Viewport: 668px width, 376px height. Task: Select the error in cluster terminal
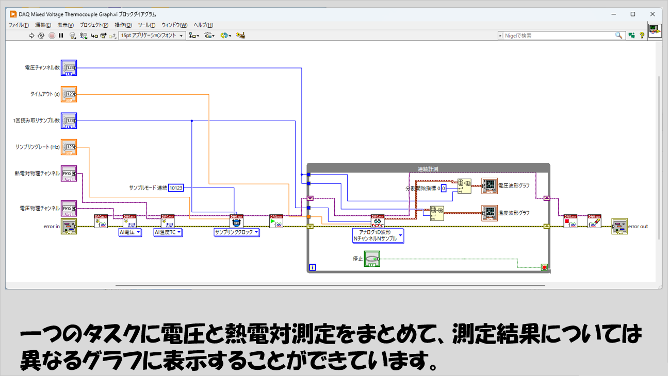tap(69, 226)
